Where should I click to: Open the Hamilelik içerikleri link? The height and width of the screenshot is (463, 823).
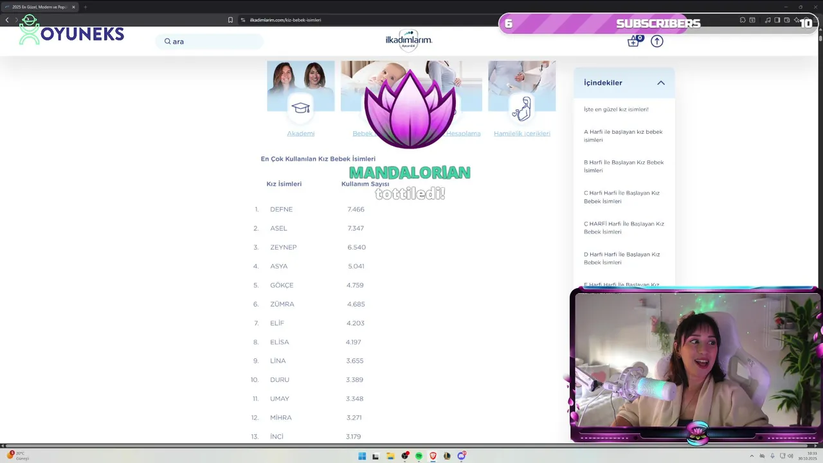click(522, 133)
